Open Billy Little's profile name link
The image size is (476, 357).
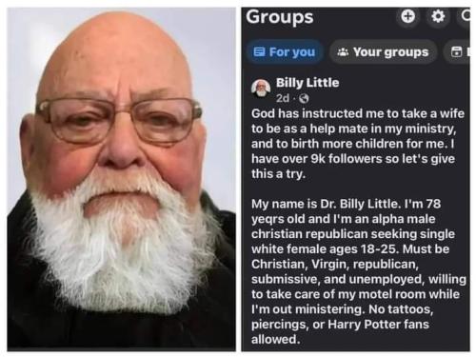[307, 83]
